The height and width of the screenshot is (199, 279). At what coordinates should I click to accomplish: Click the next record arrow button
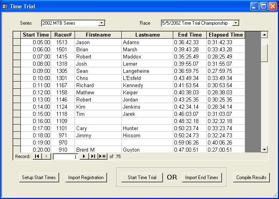pyautogui.click(x=84, y=156)
